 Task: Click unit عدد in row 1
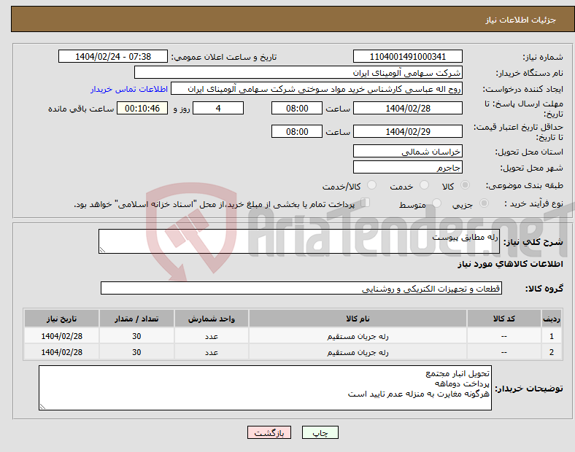pos(212,336)
